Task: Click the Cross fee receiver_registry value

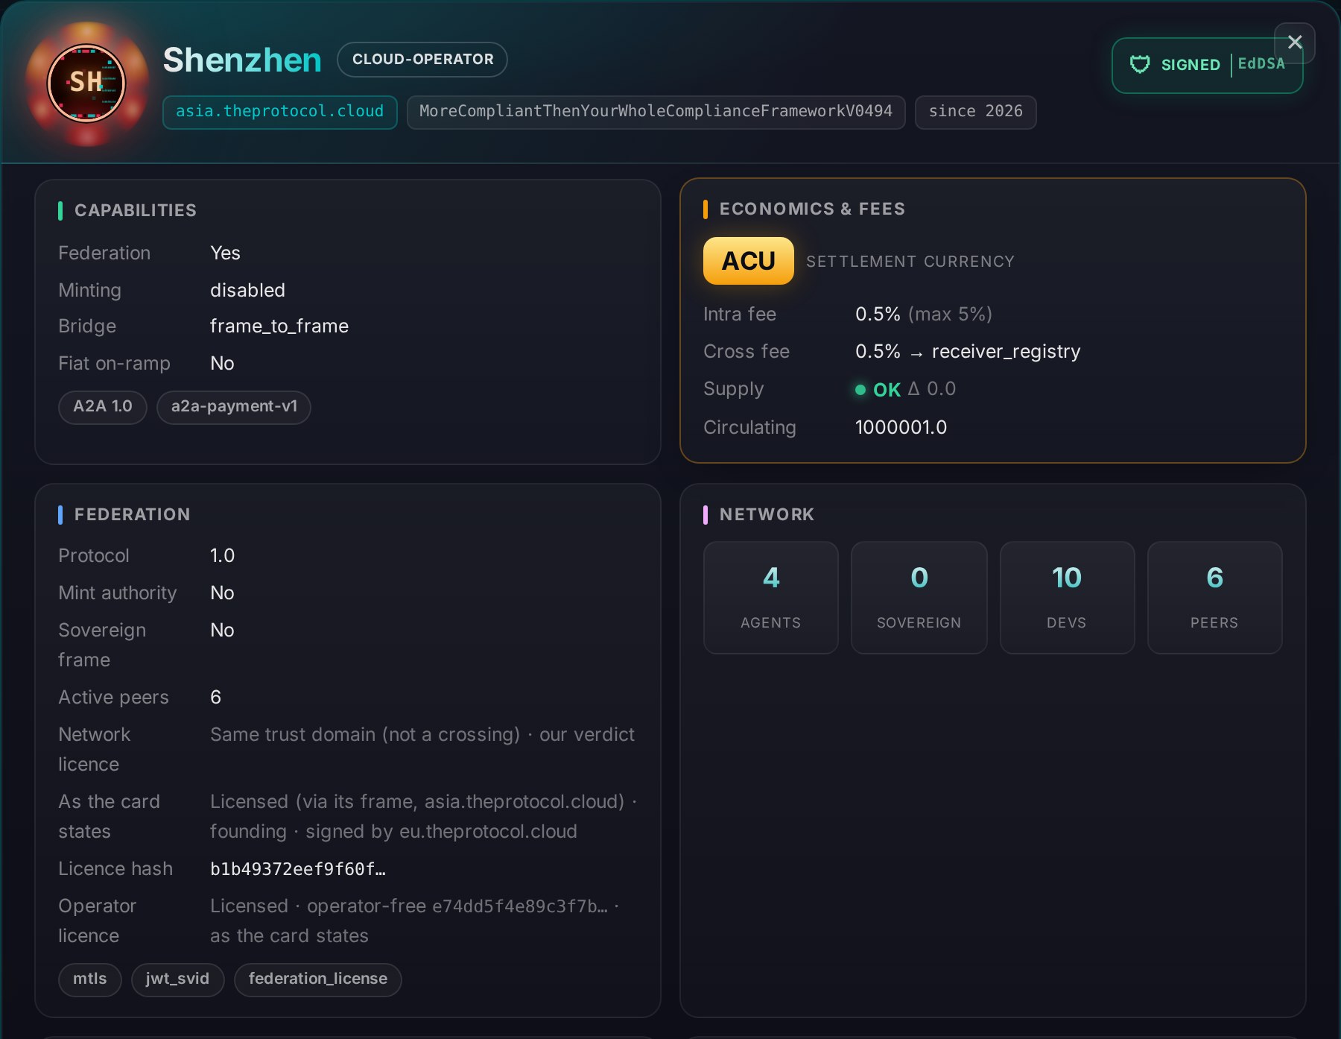Action: 1006,352
